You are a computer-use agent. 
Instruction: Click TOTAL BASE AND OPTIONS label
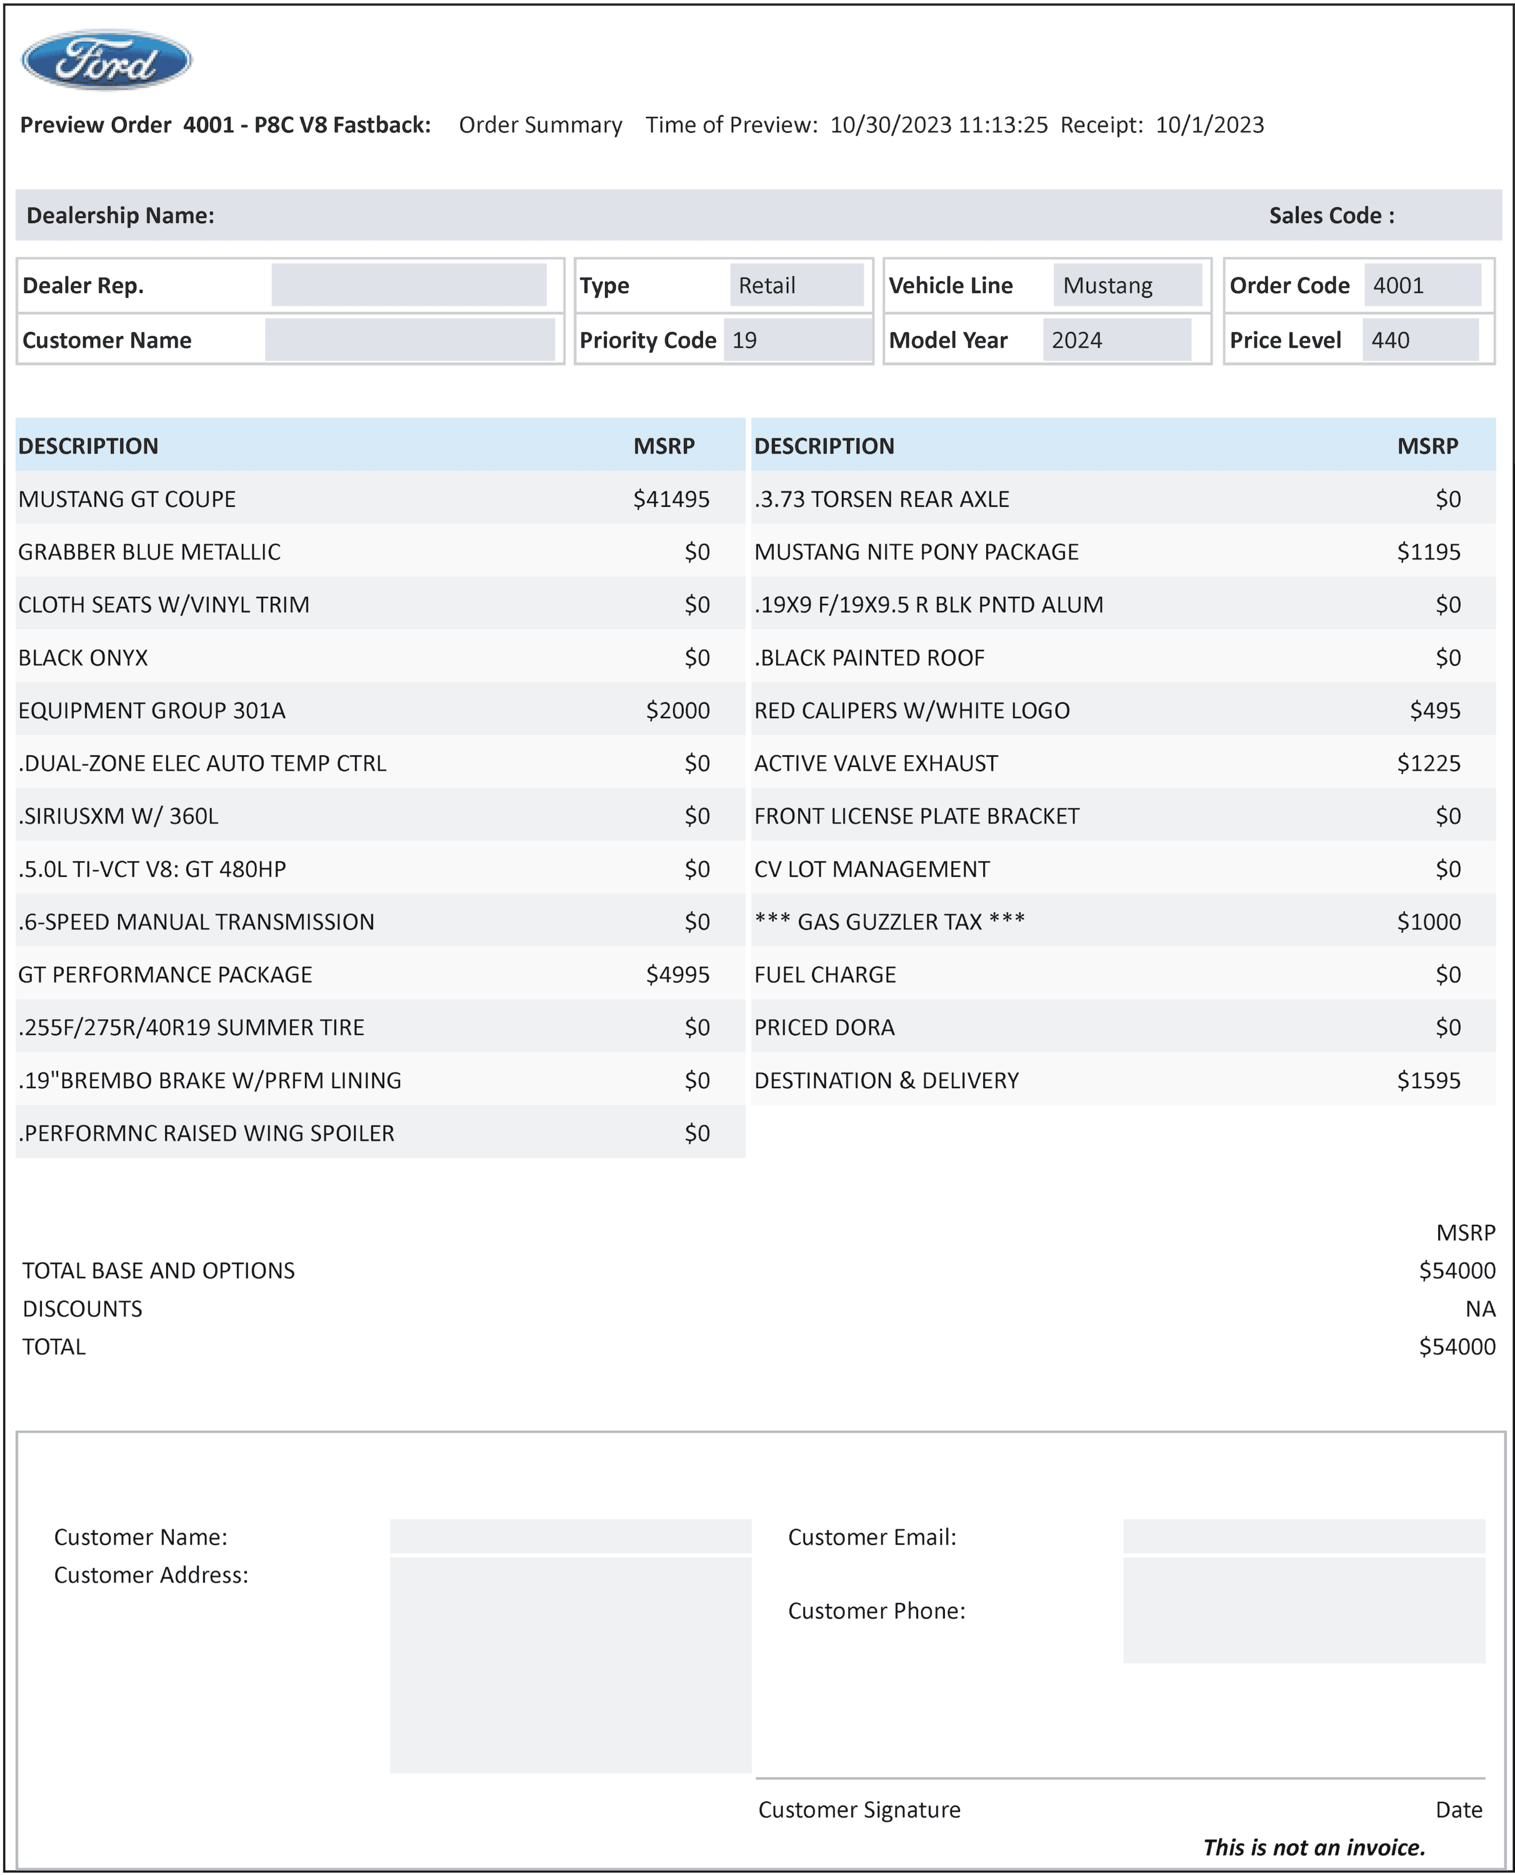(x=159, y=1271)
